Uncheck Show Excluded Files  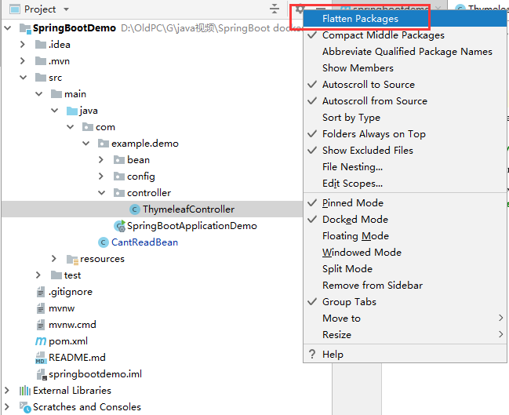pyautogui.click(x=367, y=151)
